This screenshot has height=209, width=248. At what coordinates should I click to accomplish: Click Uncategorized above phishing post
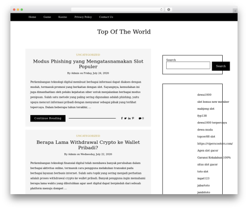(x=88, y=55)
